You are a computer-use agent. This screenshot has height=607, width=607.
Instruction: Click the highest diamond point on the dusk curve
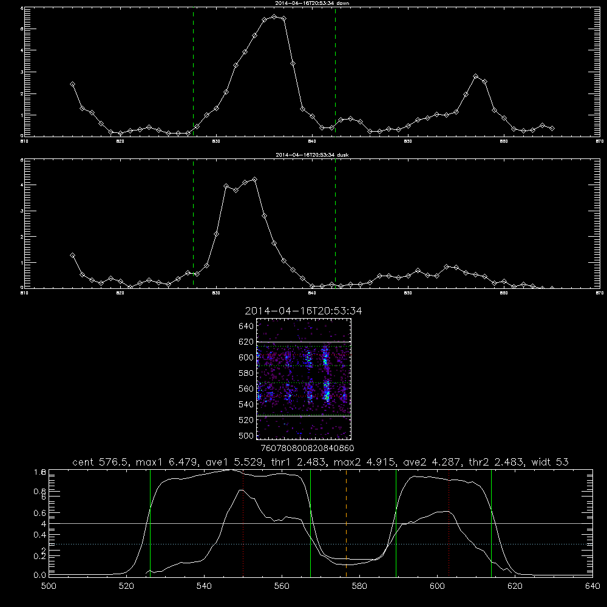254,179
